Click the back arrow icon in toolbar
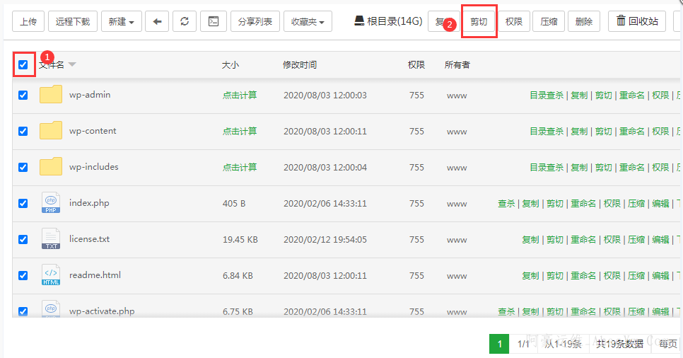The width and height of the screenshot is (683, 358). 157,22
